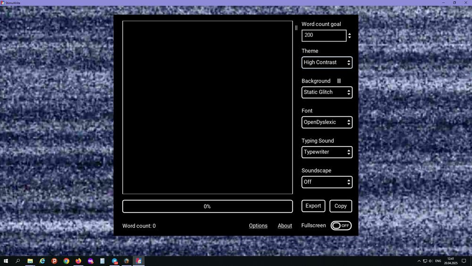
Task: Open the Background dropdown set to Static Glitch
Action: point(327,93)
